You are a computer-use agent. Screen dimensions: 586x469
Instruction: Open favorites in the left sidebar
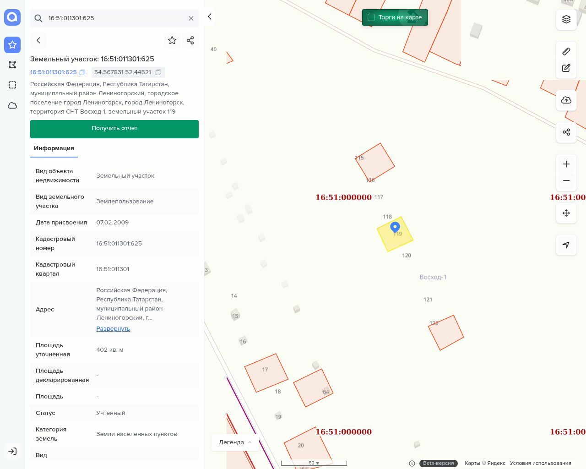12,44
